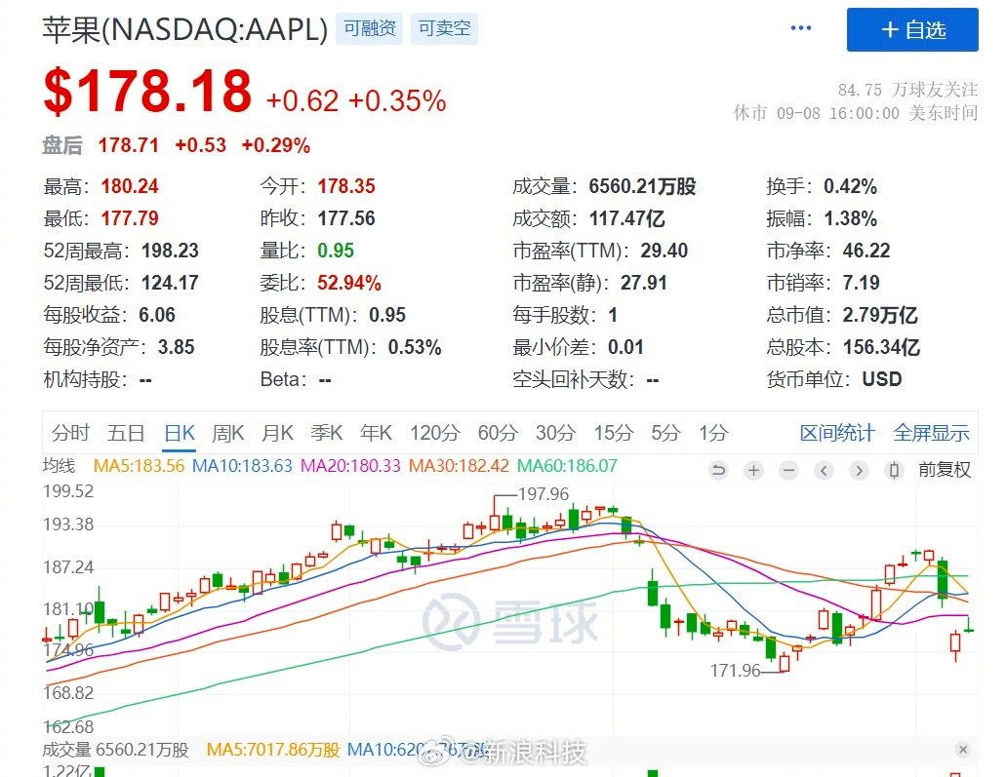Screen dimensions: 1007x777
Task: Move chart left with the left chevron icon
Action: (824, 470)
